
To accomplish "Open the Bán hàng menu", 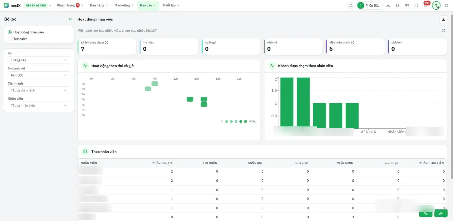I will tap(99, 5).
